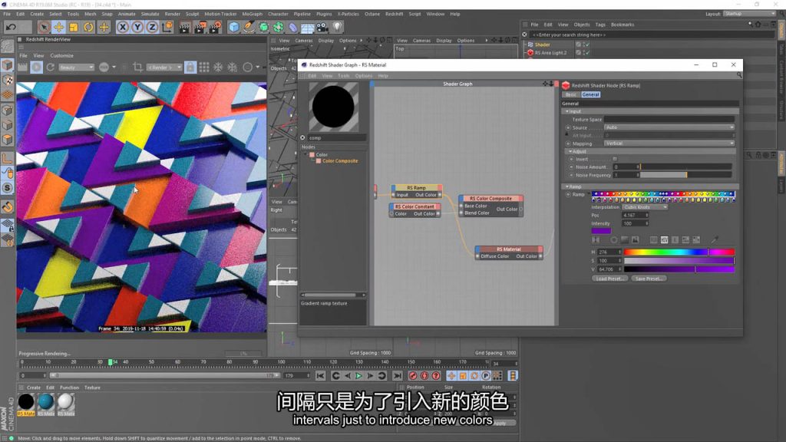The height and width of the screenshot is (442, 786).
Task: Switch to the Basic tab in node attributes
Action: (571, 94)
